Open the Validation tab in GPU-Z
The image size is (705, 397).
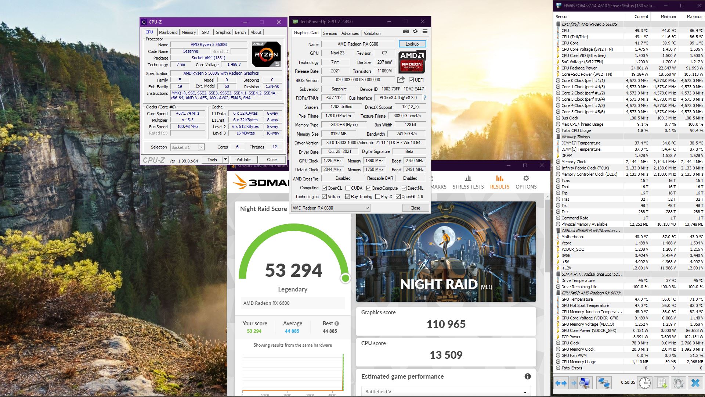[372, 33]
